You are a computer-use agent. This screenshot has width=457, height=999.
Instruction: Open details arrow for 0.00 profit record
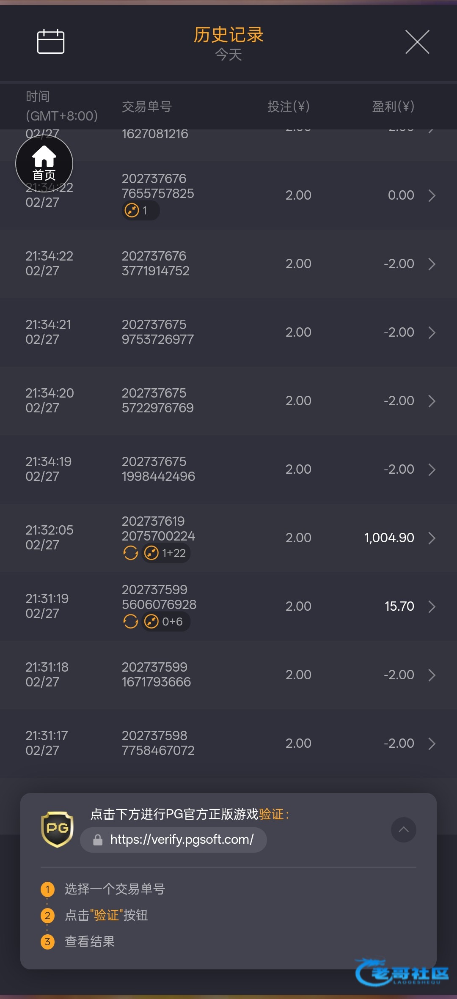click(x=432, y=195)
